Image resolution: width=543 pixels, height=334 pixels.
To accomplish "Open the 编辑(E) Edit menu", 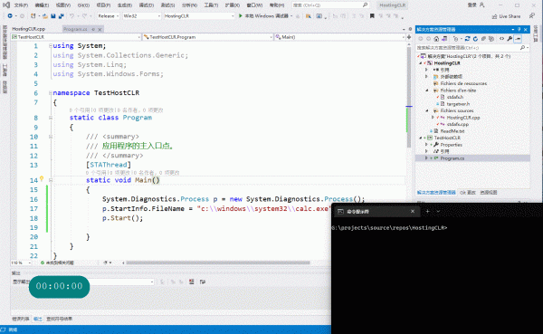I will [x=42, y=5].
